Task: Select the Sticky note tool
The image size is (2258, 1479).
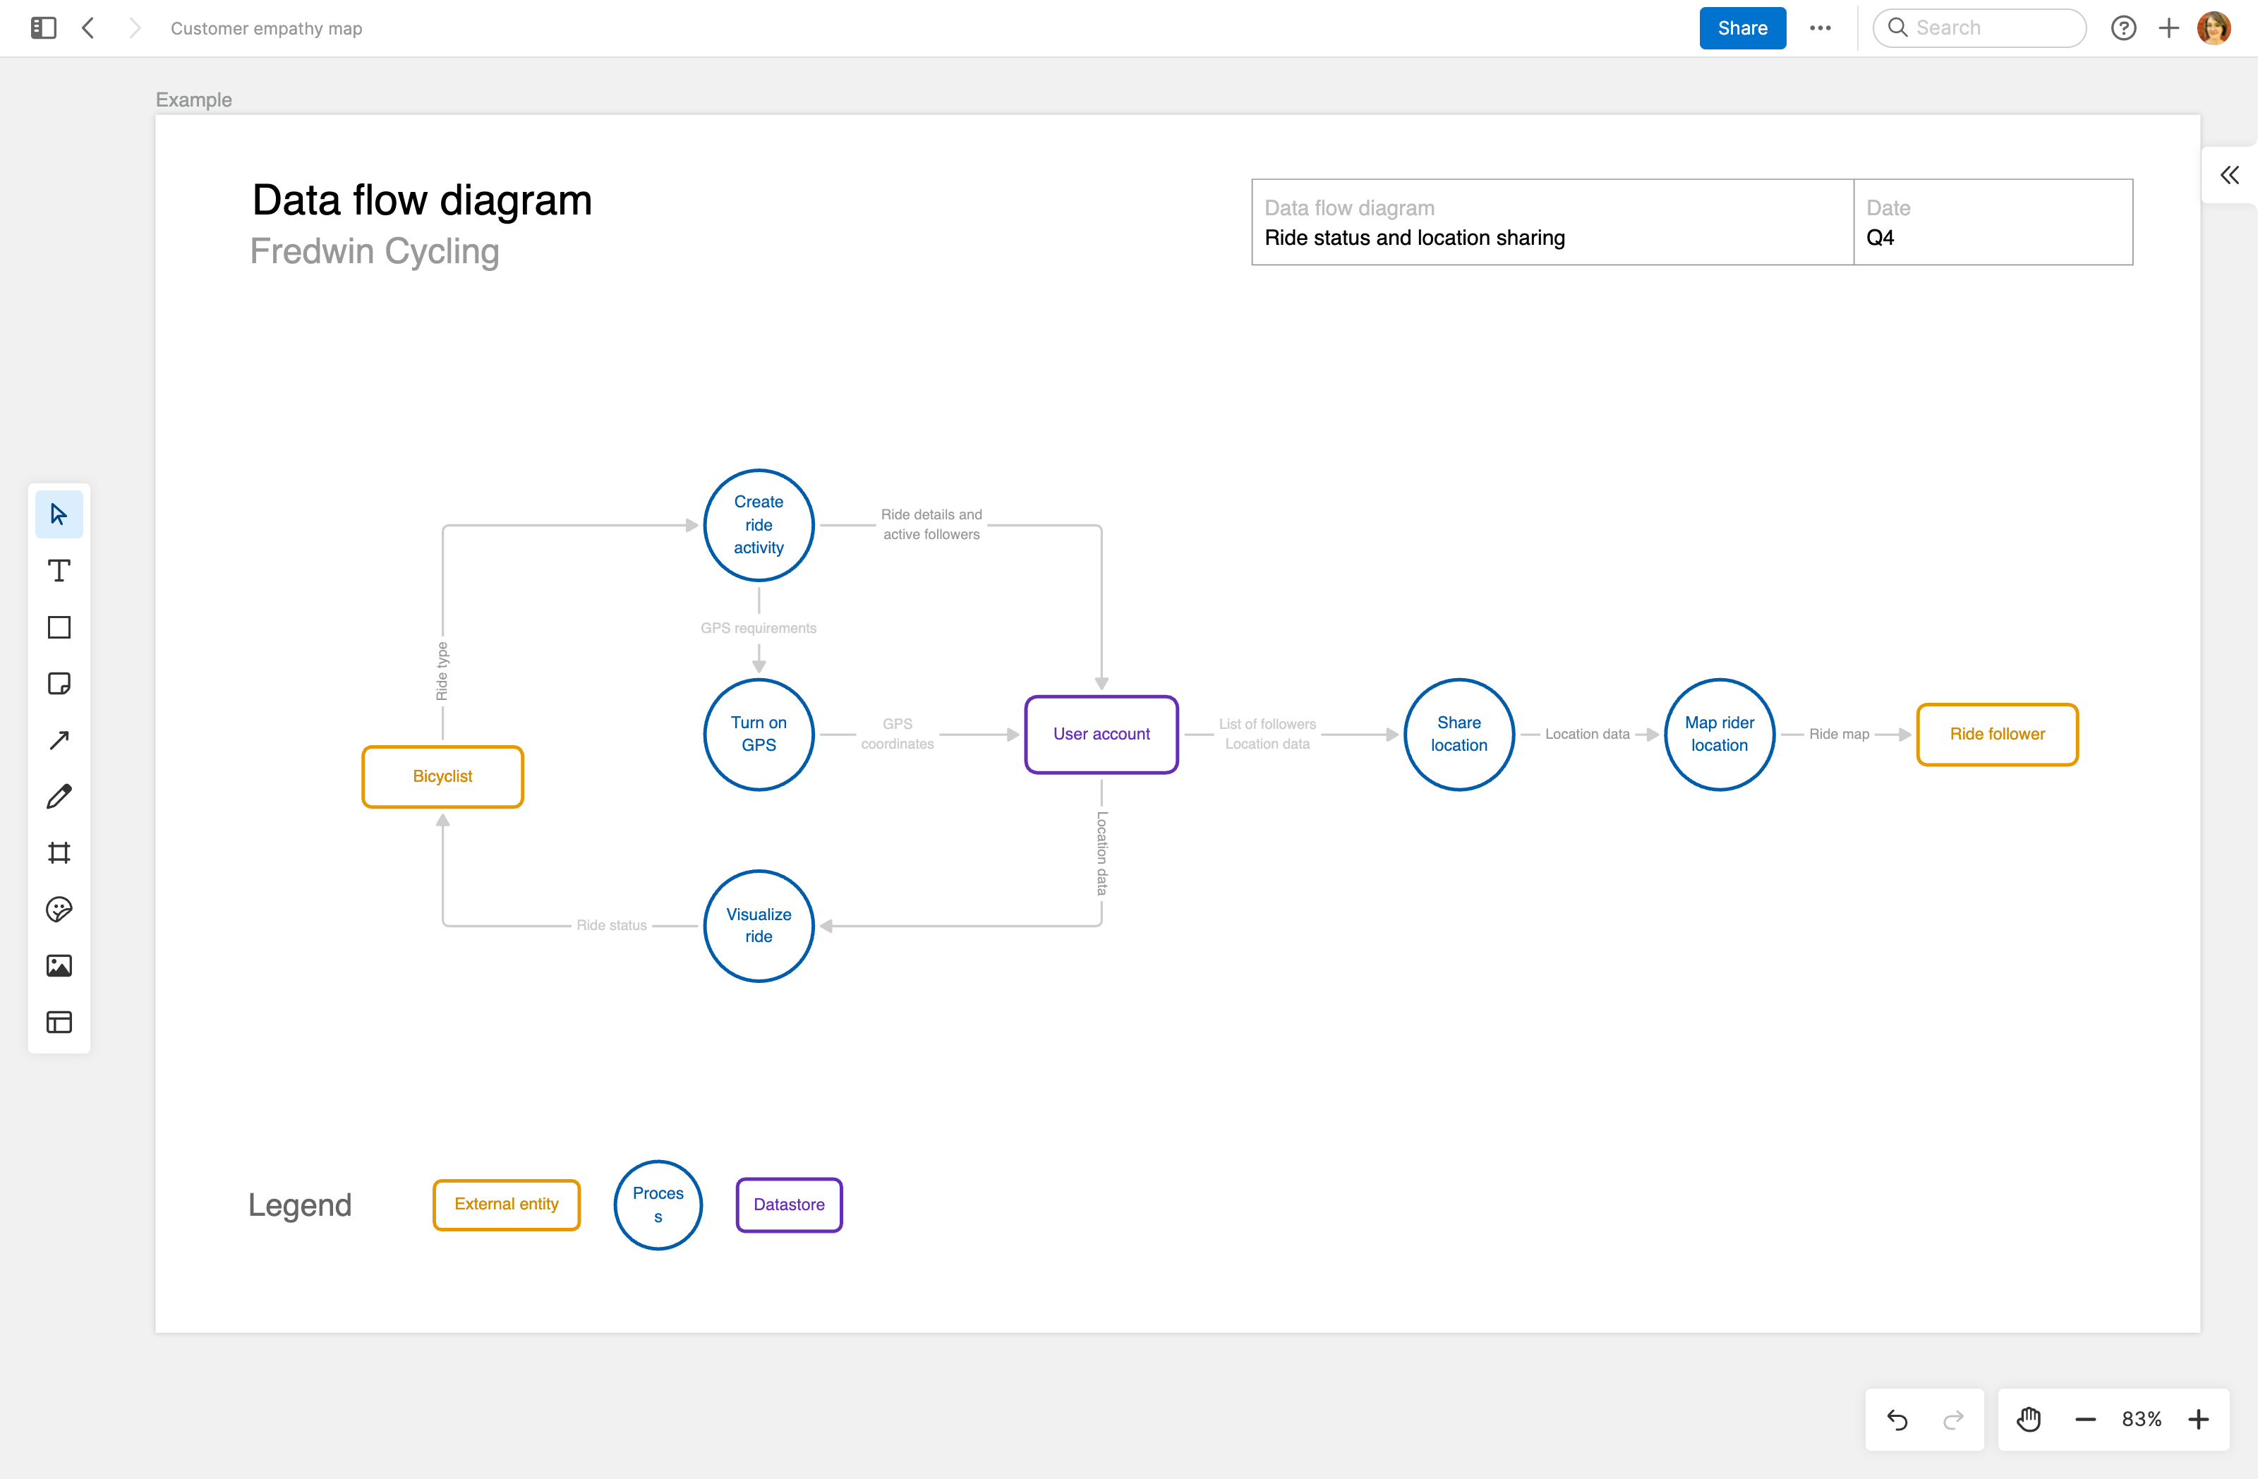Action: click(x=59, y=683)
